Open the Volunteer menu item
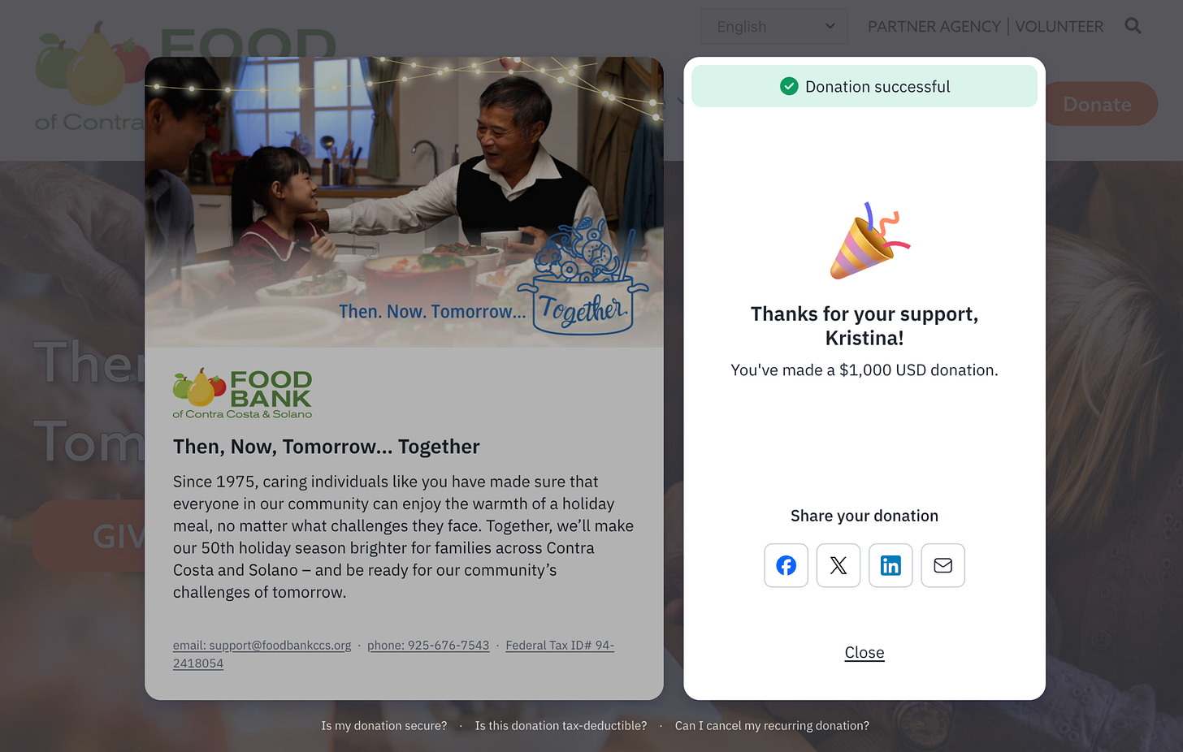 1059,27
